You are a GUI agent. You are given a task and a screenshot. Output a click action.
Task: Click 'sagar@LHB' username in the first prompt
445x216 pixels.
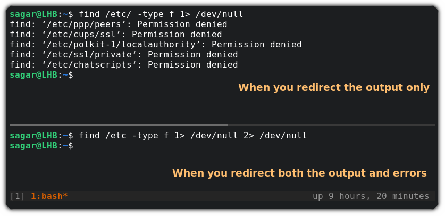click(33, 14)
